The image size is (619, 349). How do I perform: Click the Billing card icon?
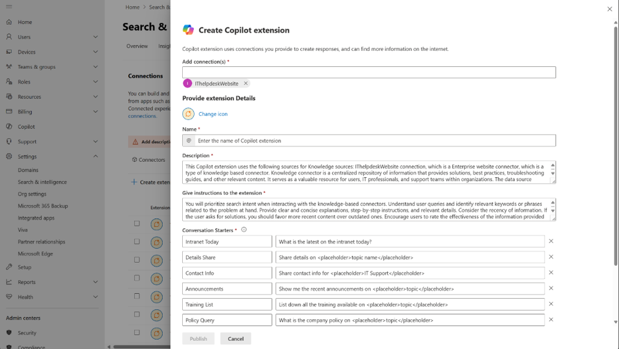click(9, 112)
